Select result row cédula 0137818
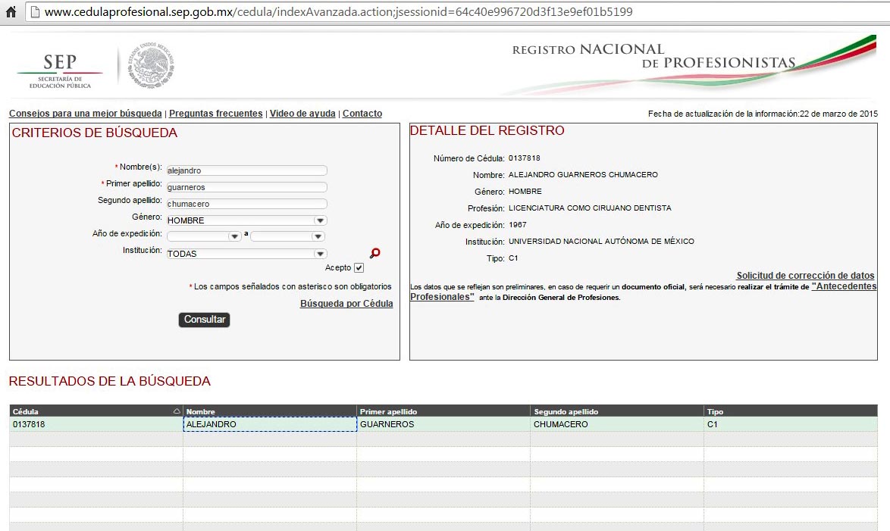Image resolution: width=890 pixels, height=531 pixels. point(29,425)
